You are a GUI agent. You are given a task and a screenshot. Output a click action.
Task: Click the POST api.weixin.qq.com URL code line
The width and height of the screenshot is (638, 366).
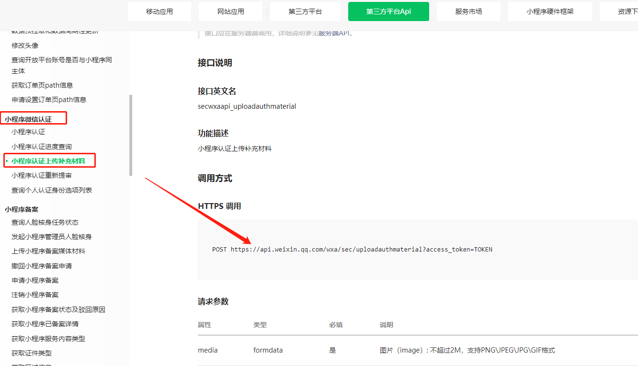352,250
